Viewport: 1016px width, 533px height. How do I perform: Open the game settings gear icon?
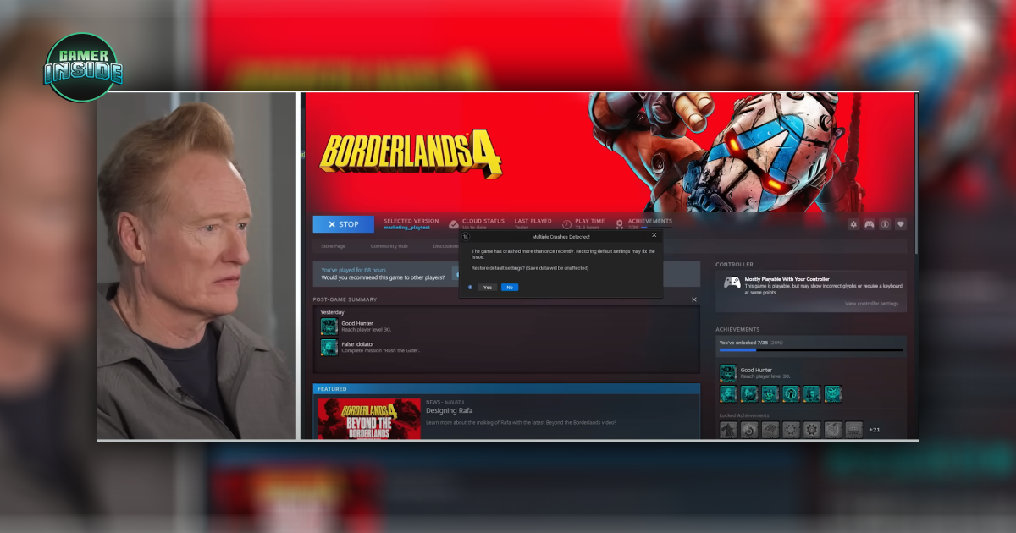point(853,224)
